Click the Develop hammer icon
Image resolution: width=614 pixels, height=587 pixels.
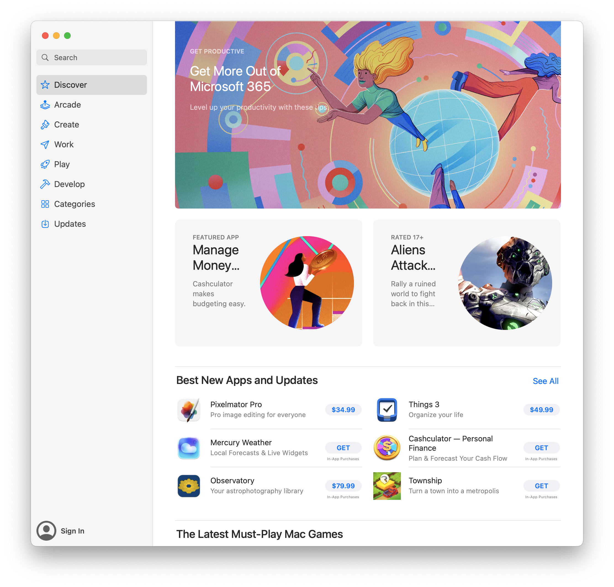coord(45,184)
